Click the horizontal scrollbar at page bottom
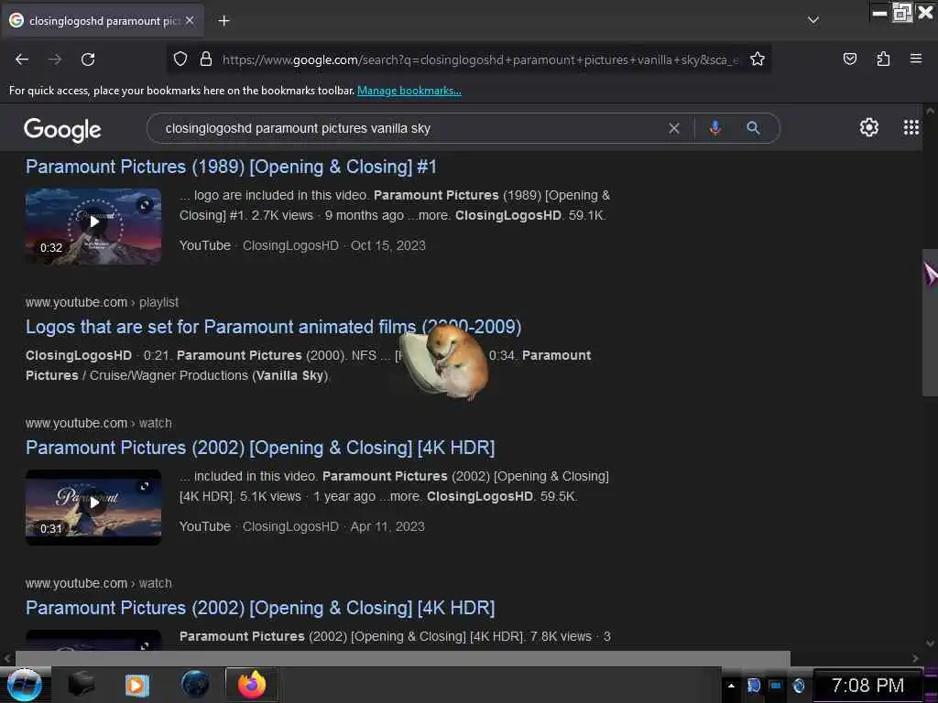This screenshot has height=703, width=938. click(403, 658)
